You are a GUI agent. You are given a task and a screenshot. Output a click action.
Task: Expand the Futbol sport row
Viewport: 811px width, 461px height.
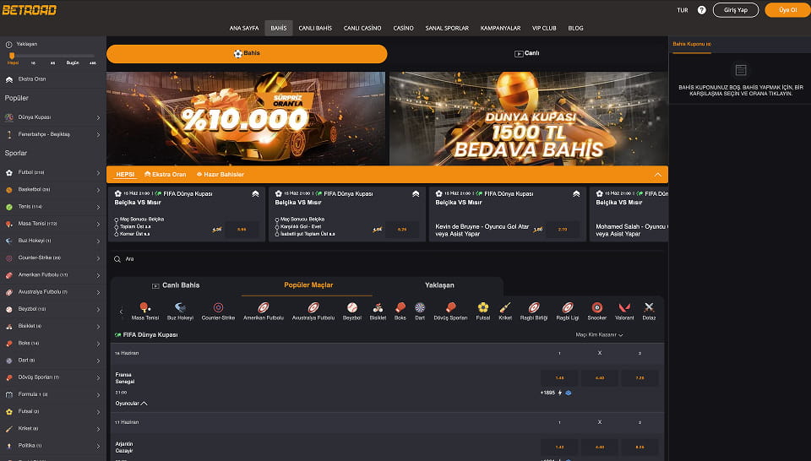(52, 172)
